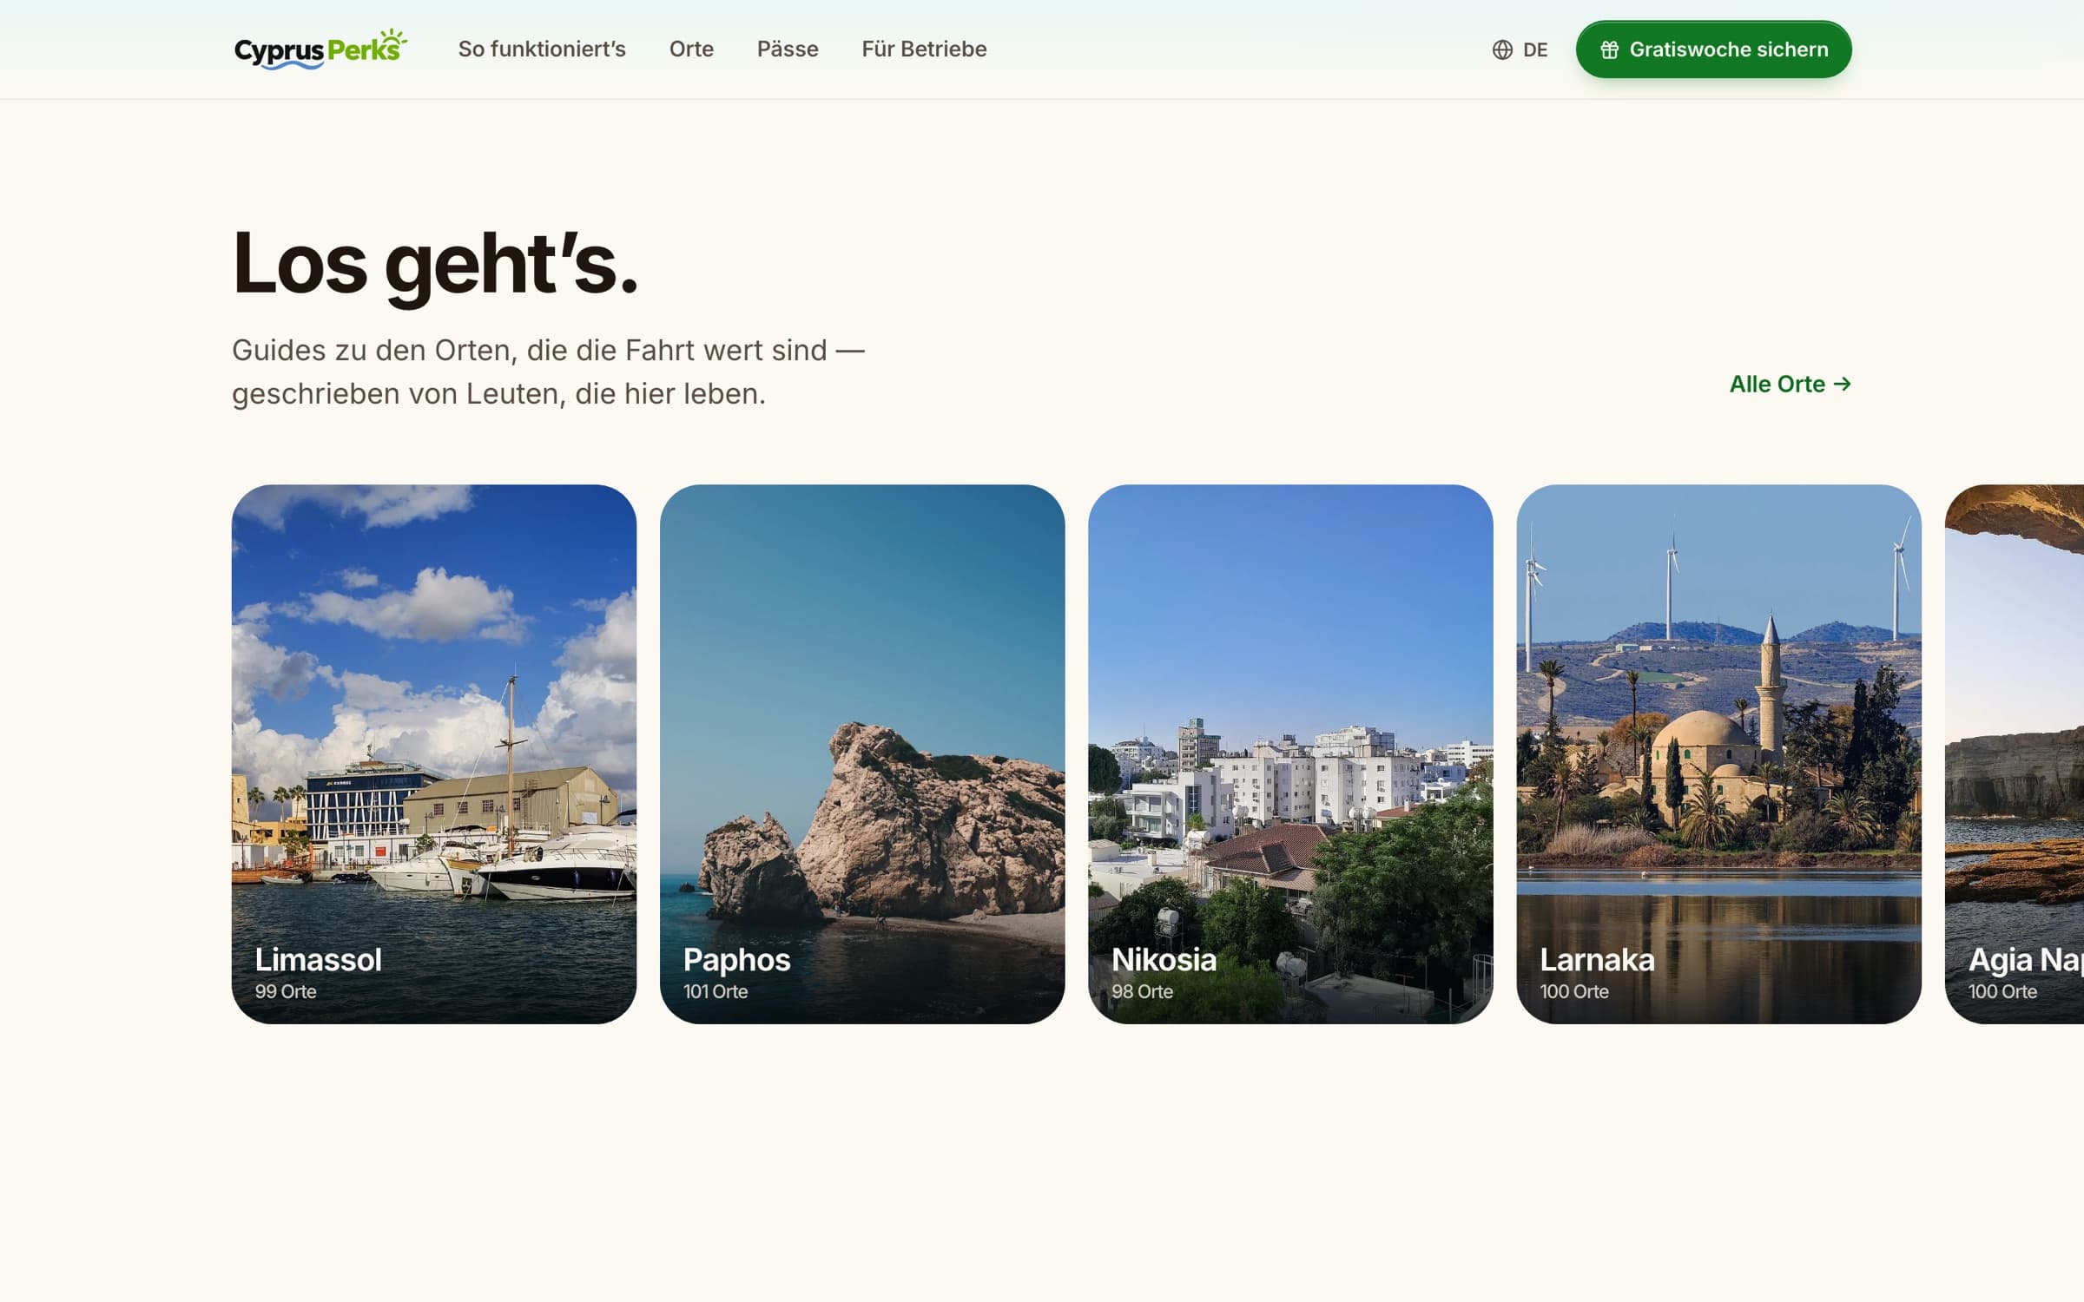Open the Nikosia city card

click(x=1290, y=753)
